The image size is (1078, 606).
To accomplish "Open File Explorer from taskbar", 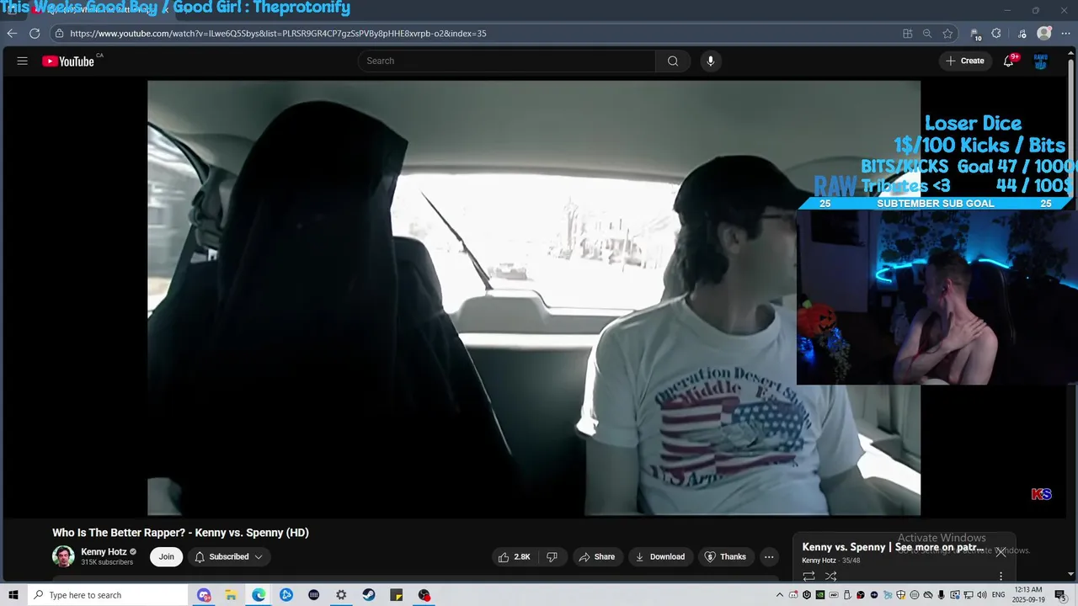I will click(x=231, y=595).
